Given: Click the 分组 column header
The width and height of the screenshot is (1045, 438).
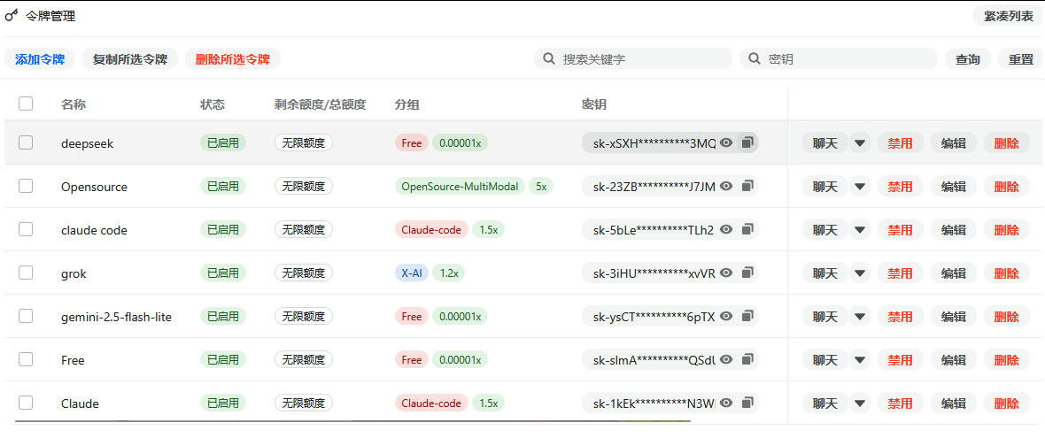Looking at the screenshot, I should pyautogui.click(x=406, y=104).
